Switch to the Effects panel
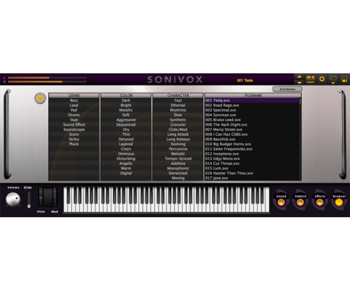The width and height of the screenshot is (350, 291). coord(320,200)
